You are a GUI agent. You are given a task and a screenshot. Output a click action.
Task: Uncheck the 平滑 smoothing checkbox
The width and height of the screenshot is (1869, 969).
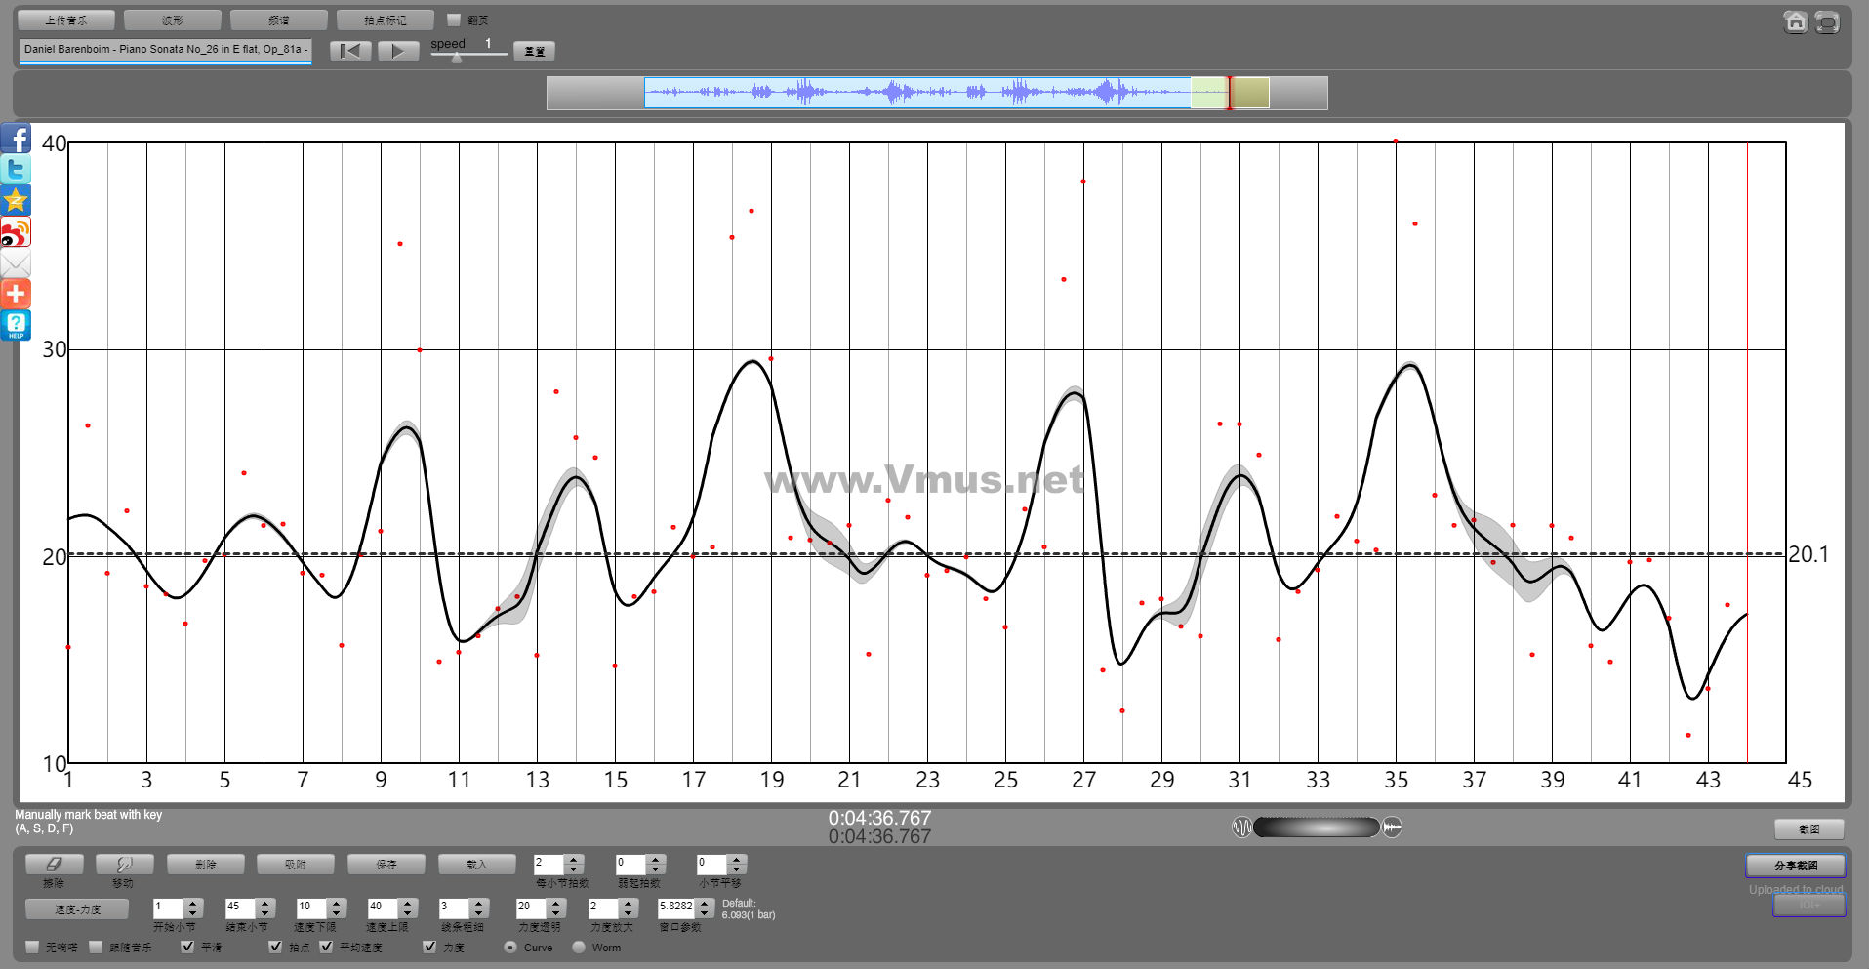(x=188, y=947)
